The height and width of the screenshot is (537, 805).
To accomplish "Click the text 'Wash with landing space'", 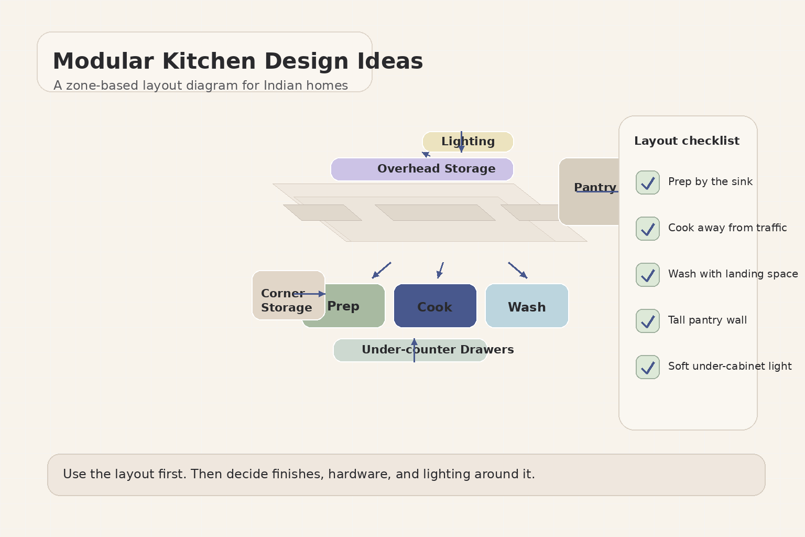I will 733,274.
